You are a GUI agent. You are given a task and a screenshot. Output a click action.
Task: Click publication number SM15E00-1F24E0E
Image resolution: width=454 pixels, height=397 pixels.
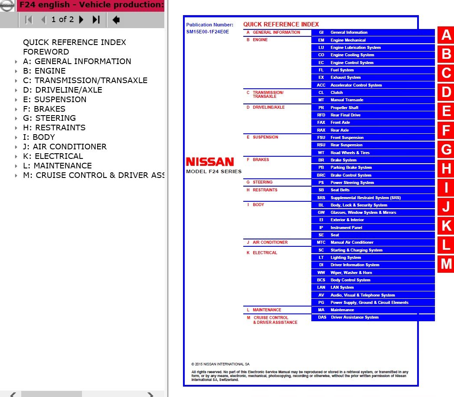pos(208,32)
